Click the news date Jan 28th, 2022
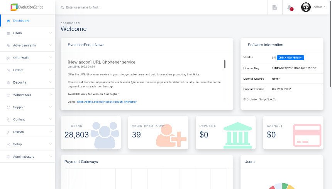 [81, 67]
